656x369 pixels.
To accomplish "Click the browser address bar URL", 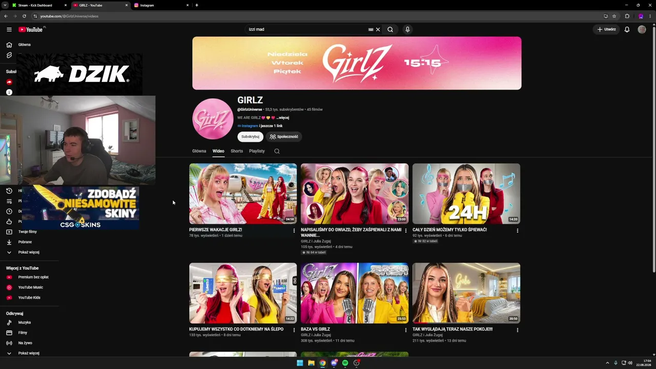I will [x=69, y=16].
